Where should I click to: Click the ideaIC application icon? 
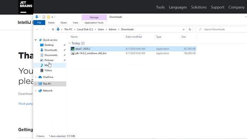(73, 49)
